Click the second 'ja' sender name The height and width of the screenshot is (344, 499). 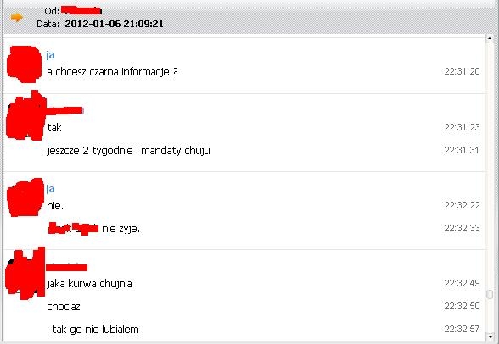(50, 189)
